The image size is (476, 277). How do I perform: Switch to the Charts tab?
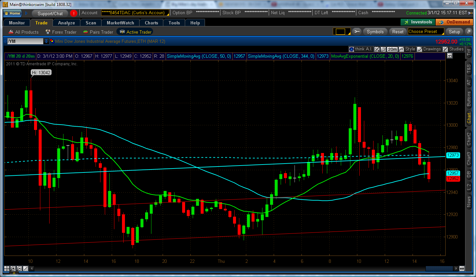pos(151,23)
